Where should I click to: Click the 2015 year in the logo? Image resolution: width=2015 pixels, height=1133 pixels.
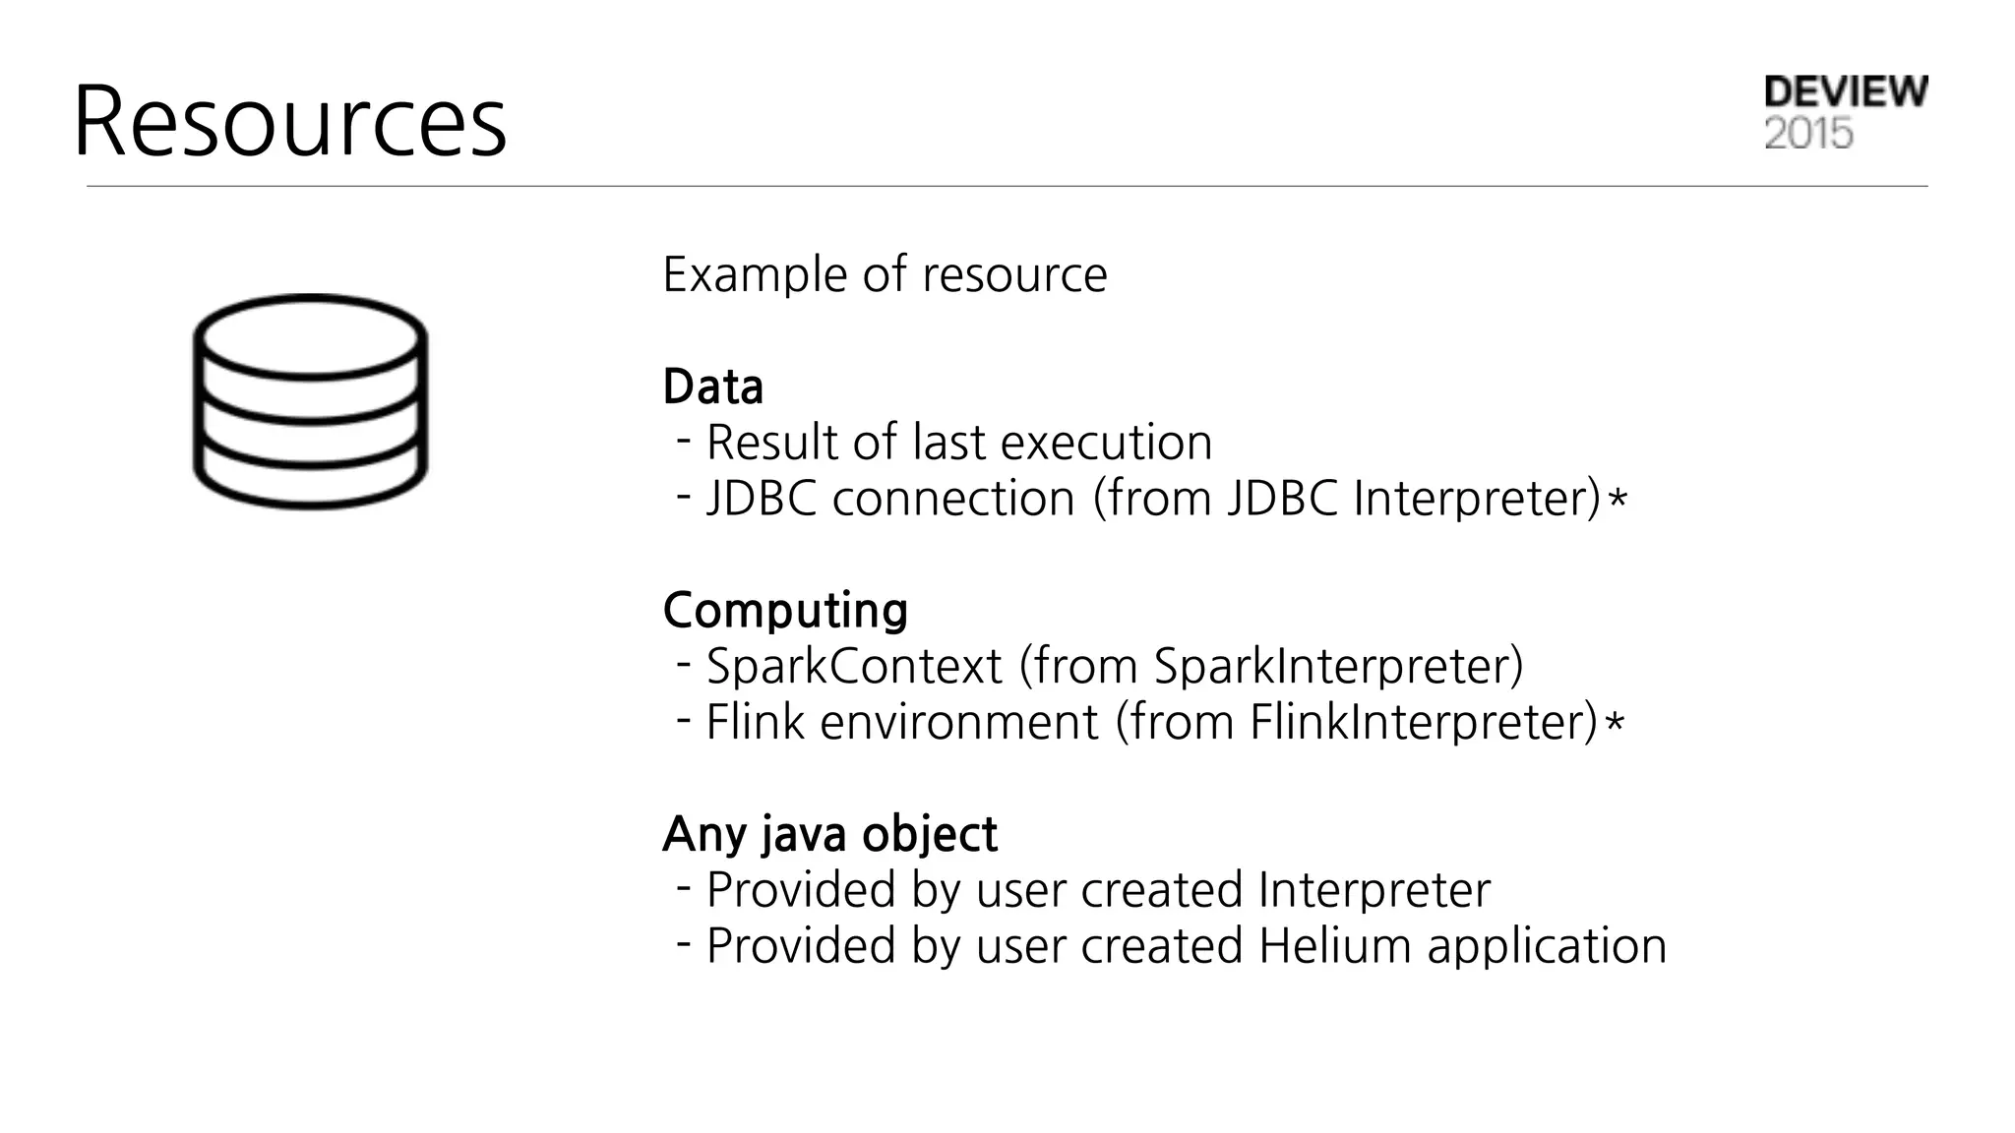(1808, 134)
